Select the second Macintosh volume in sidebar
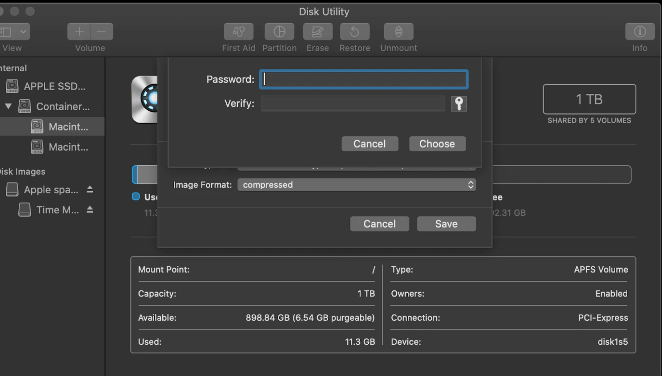Screen dimensions: 662x376 [x=68, y=147]
